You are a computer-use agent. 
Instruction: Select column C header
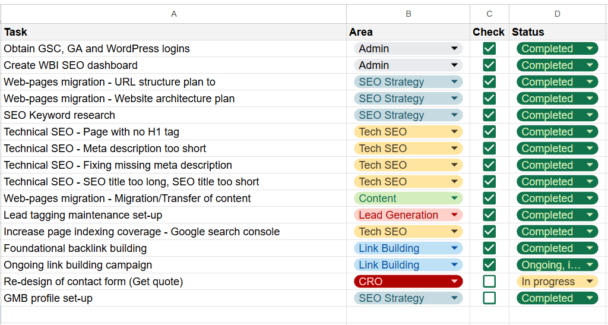[x=489, y=14]
